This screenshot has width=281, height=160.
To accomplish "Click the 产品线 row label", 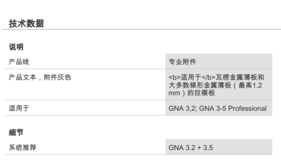I will coord(19,62).
